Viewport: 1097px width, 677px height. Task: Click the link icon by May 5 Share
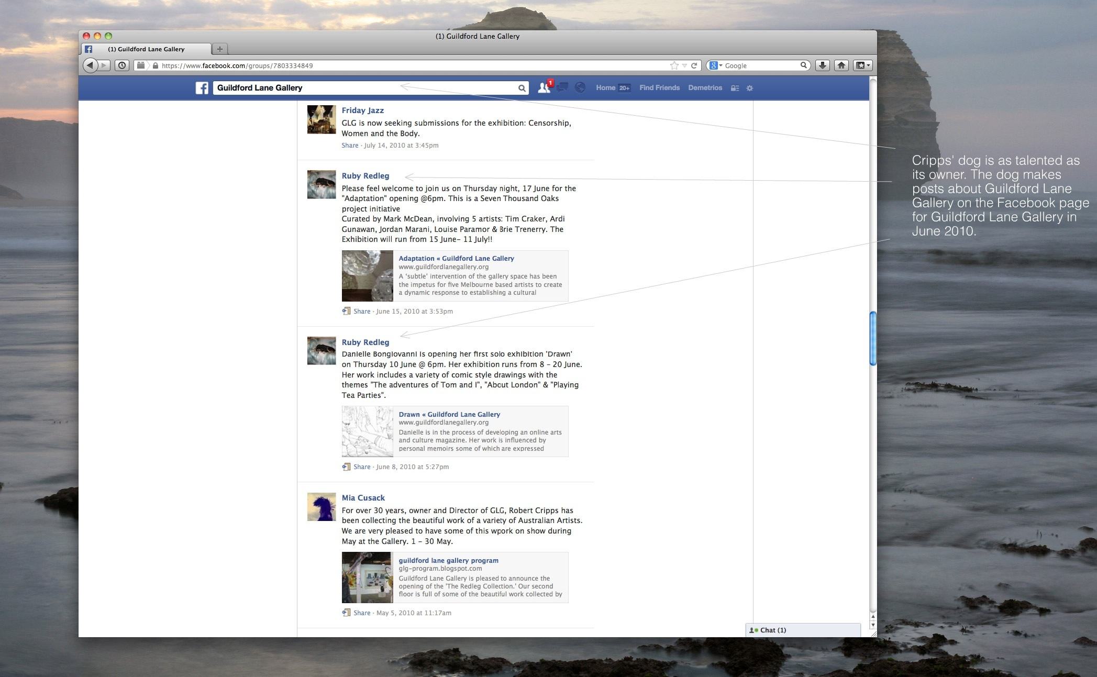pos(346,613)
